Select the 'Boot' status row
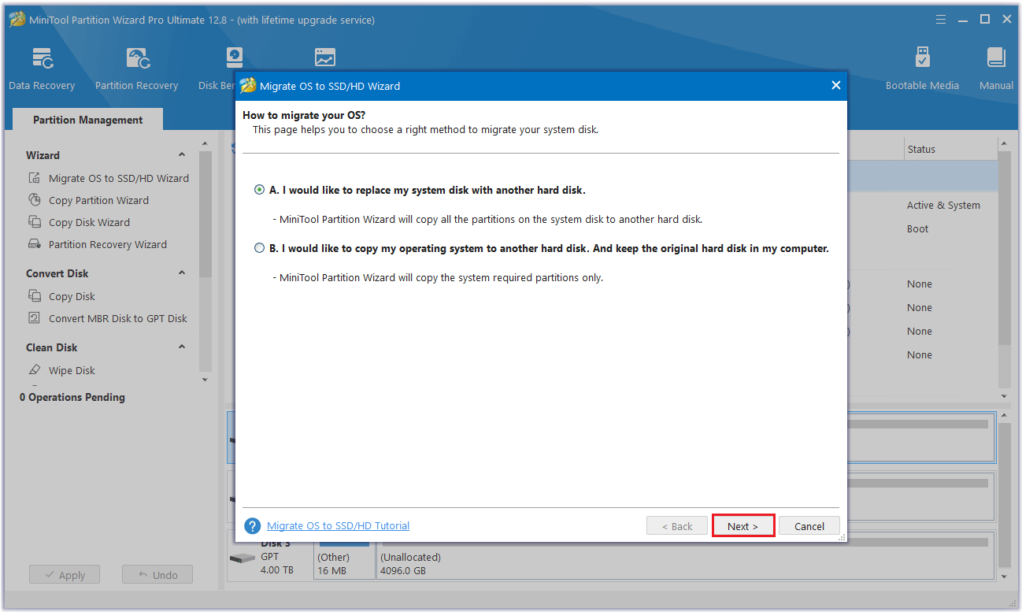This screenshot has width=1022, height=612. click(x=917, y=228)
